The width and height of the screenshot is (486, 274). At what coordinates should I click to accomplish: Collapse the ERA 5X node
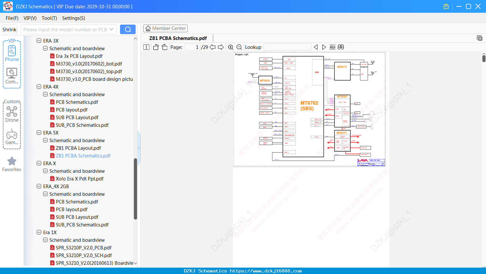click(x=39, y=133)
